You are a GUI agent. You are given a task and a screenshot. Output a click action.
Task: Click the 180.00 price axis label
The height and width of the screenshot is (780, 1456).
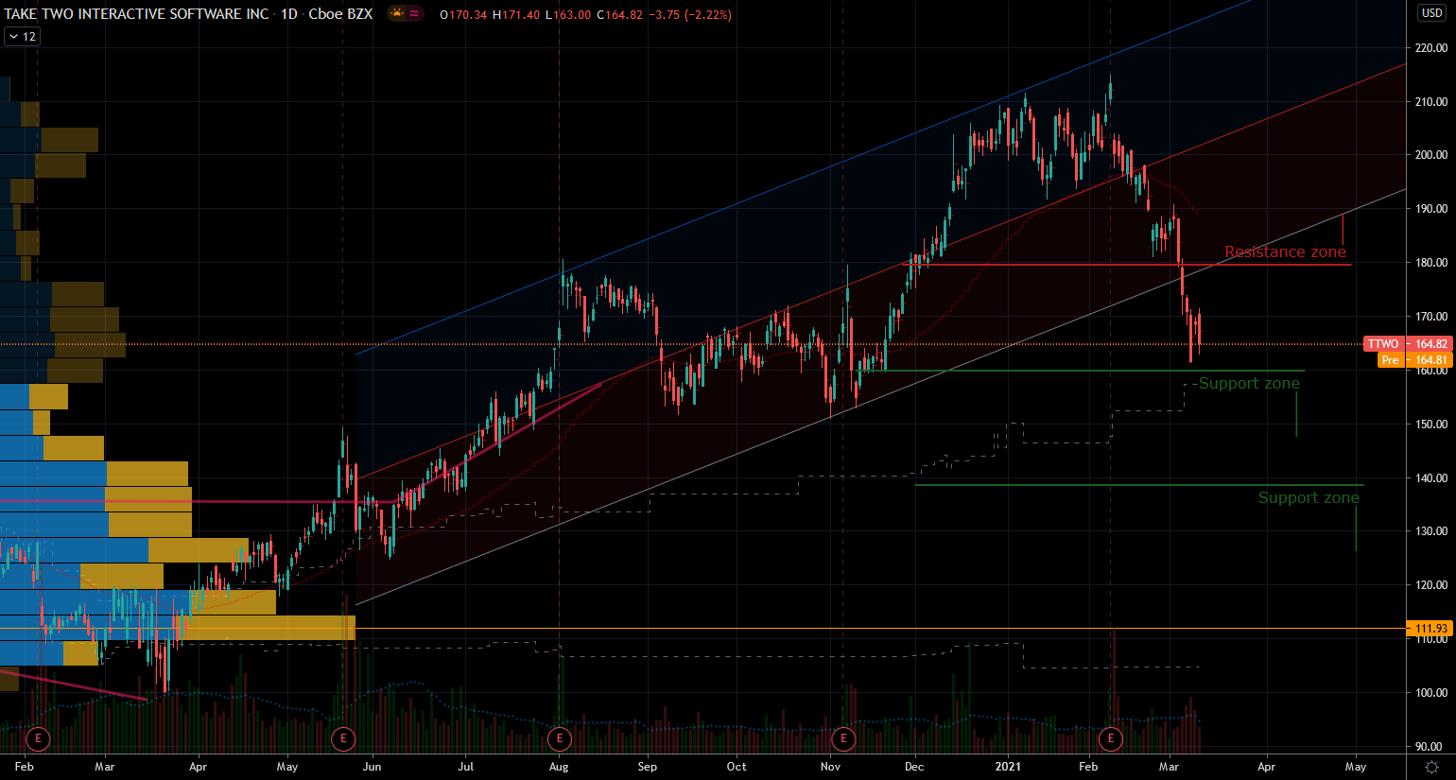(1431, 263)
